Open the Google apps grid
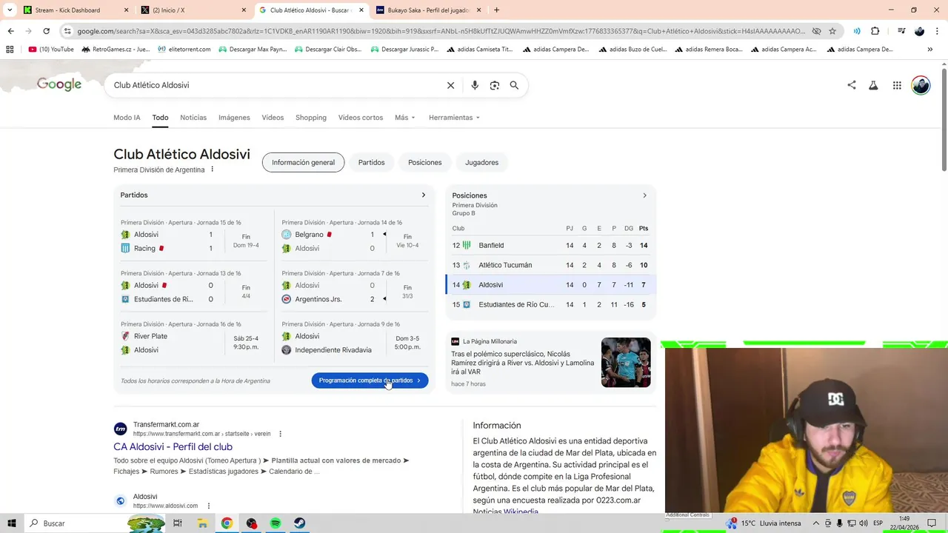 [897, 85]
